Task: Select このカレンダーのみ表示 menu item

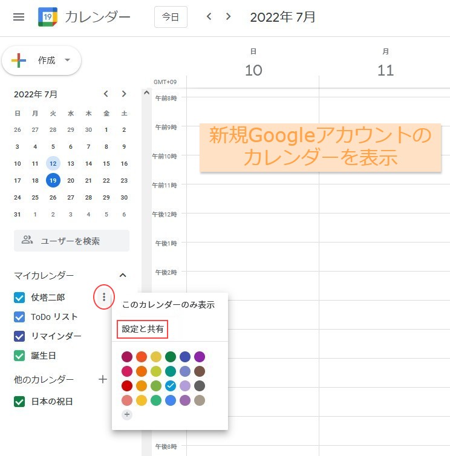Action: point(168,304)
